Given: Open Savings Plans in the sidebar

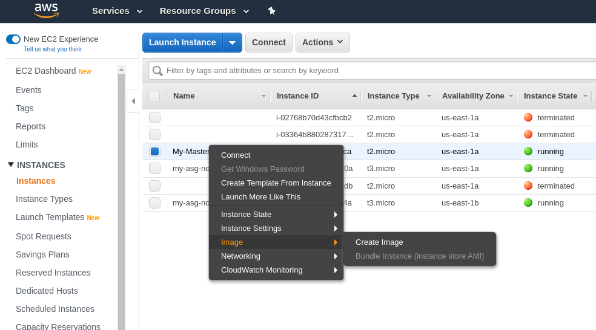Looking at the screenshot, I should point(42,254).
